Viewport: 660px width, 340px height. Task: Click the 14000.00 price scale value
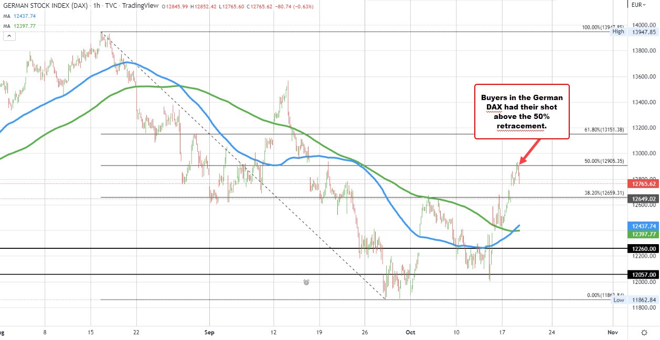[643, 25]
